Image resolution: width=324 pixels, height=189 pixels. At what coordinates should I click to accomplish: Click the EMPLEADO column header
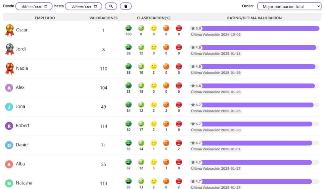(45, 18)
